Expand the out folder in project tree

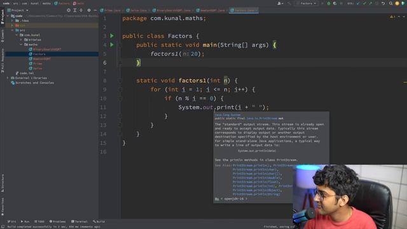coord(12,25)
